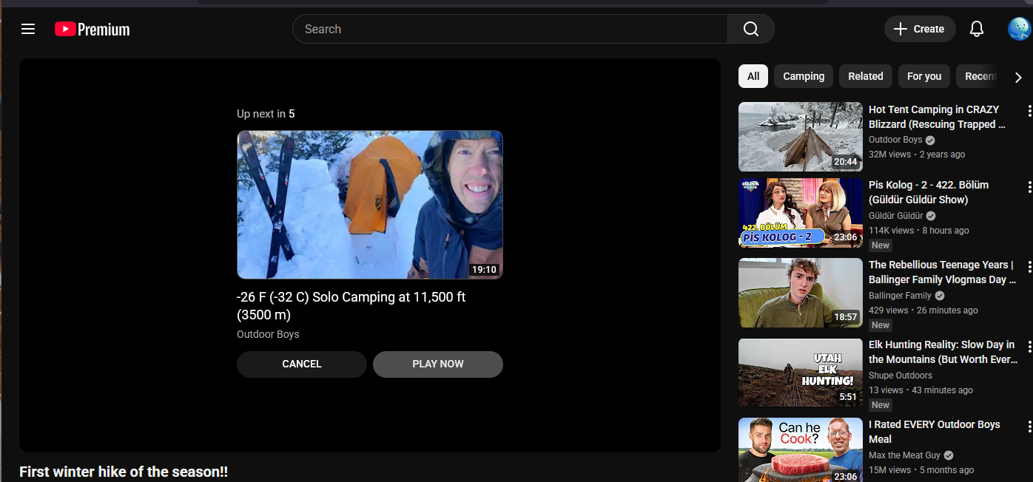
Task: Click PLAY NOW for next video
Action: point(438,364)
